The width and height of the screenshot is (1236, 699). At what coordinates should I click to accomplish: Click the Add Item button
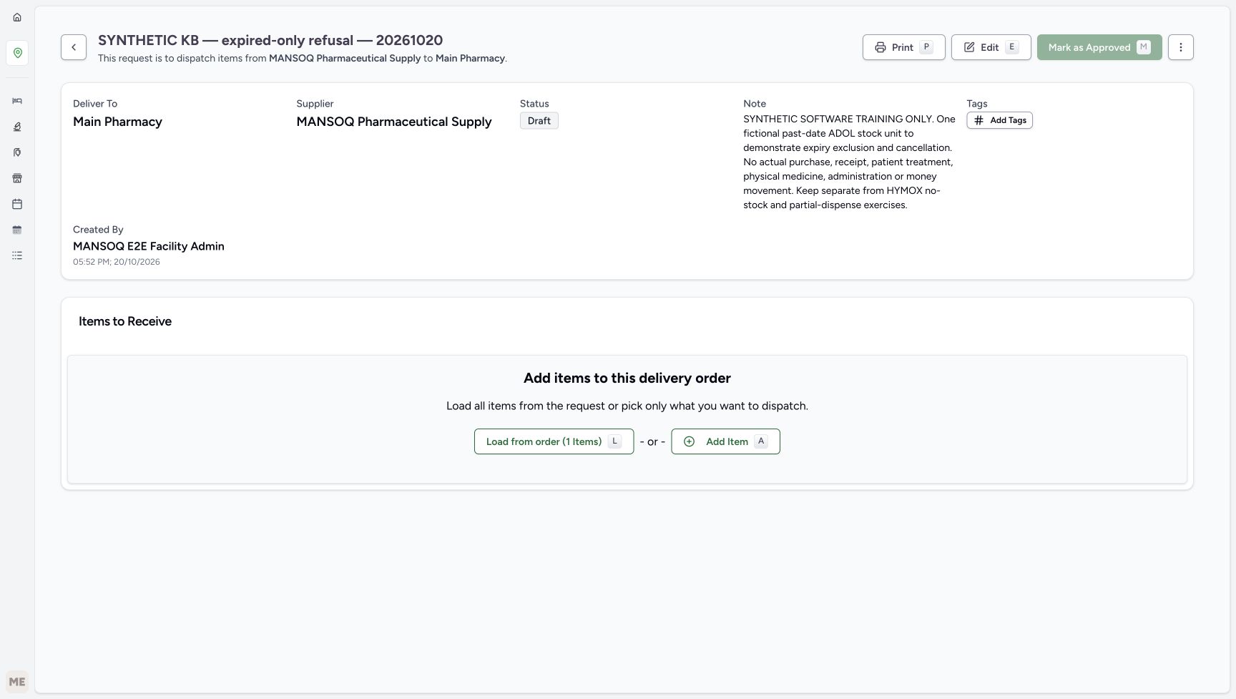click(725, 441)
